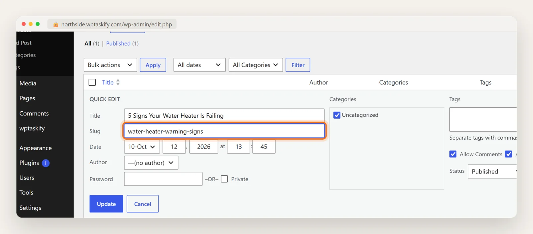
Task: Click the Apply bulk action button
Action: [153, 65]
